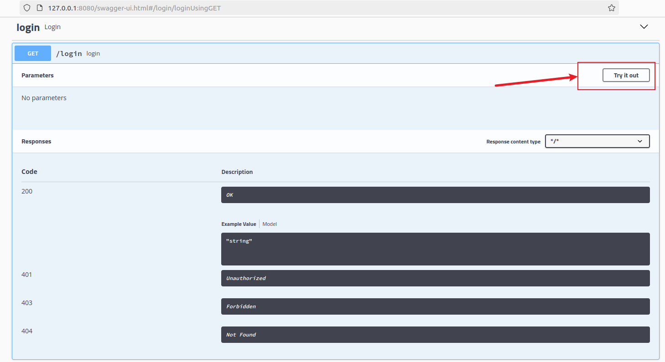Viewport: 665px width, 362px height.
Task: Click the 403 response code
Action: tap(27, 303)
